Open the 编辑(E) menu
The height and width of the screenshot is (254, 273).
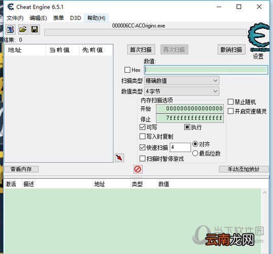click(x=38, y=18)
